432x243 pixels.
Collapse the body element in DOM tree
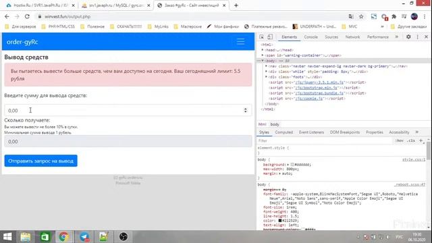(263, 61)
